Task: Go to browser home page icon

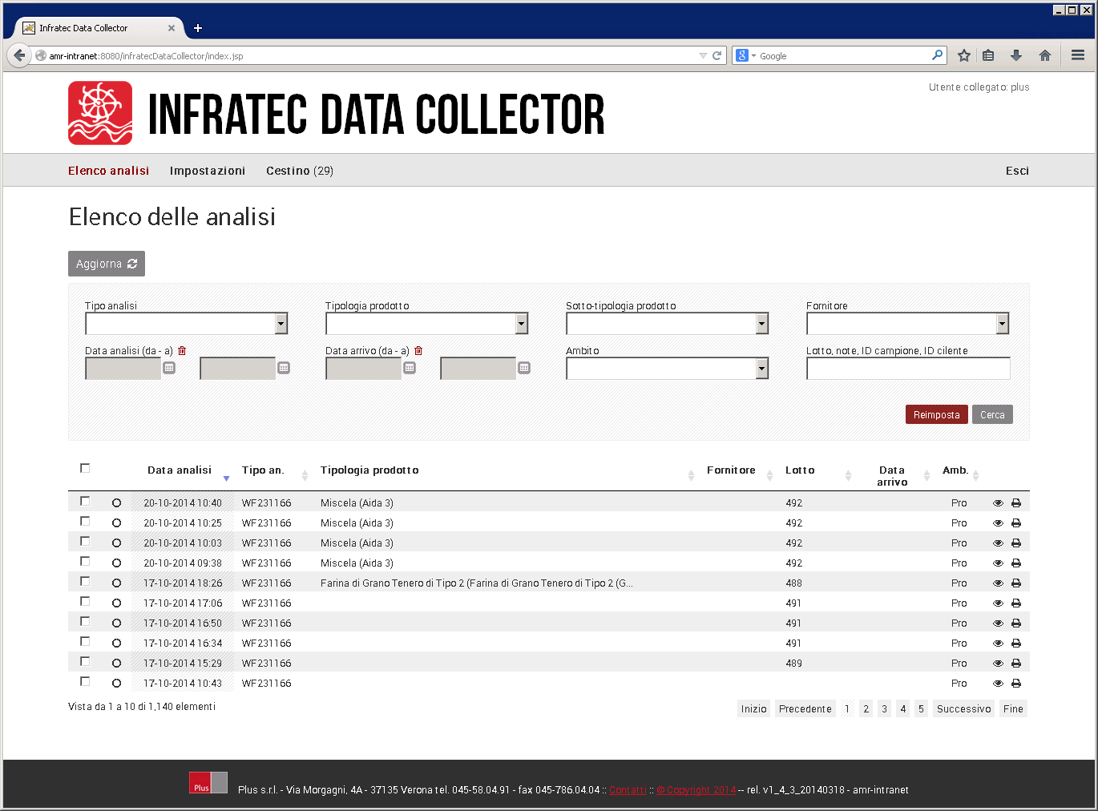Action: [1045, 55]
